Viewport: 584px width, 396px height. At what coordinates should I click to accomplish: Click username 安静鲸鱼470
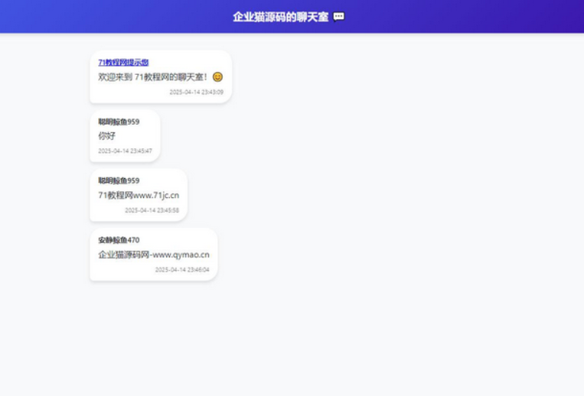pyautogui.click(x=119, y=240)
